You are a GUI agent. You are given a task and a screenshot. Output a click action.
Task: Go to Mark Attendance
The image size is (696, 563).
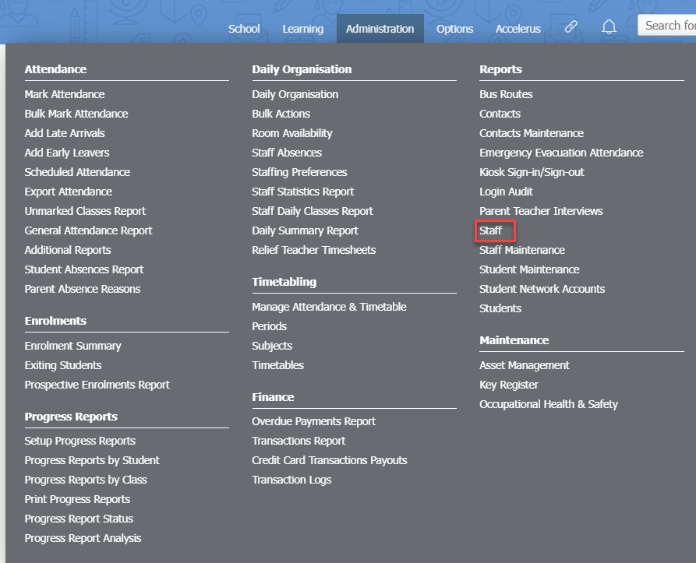point(64,93)
